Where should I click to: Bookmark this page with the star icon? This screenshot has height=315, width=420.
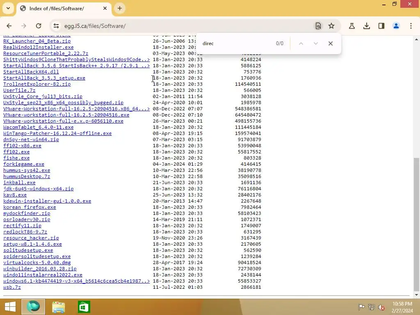click(x=331, y=26)
